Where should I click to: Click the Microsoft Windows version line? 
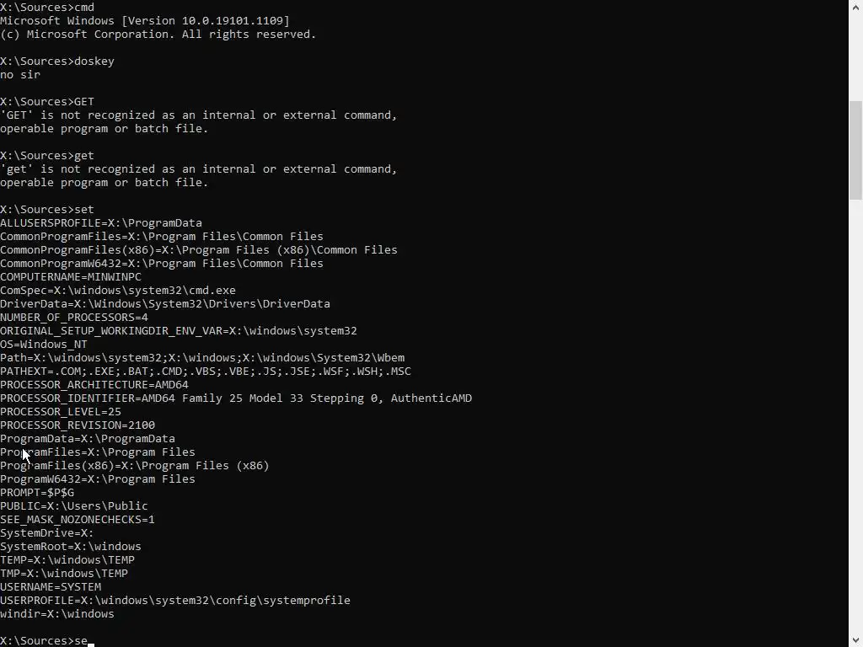(x=145, y=21)
